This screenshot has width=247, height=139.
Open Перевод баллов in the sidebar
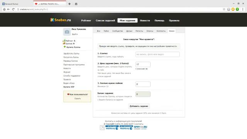point(70,61)
